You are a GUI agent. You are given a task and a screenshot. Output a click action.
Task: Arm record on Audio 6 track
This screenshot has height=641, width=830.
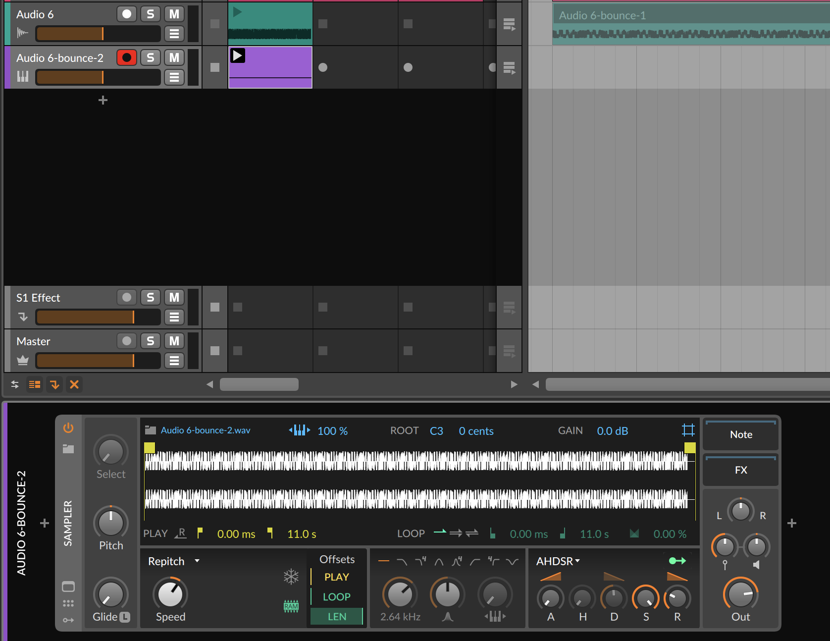[127, 14]
